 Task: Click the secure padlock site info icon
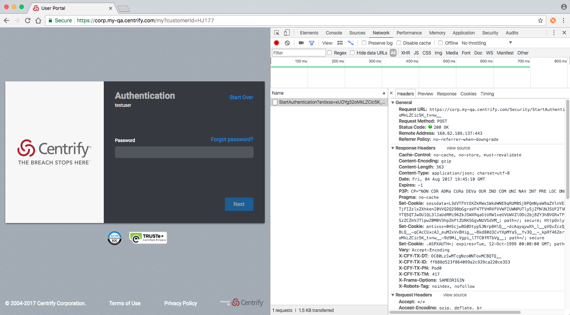tap(50, 20)
